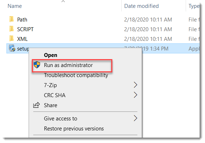Click the setup application icon
The image size is (205, 143).
coord(12,48)
